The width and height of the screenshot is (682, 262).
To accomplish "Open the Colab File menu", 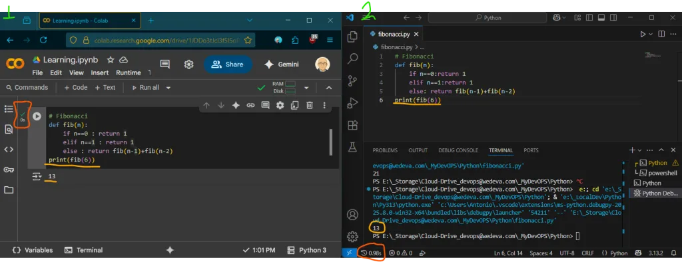I will pos(37,72).
